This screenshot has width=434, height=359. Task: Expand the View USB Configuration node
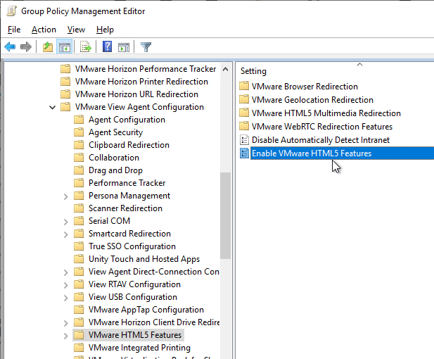click(x=65, y=298)
